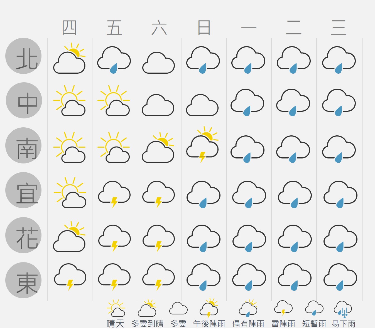
Task: Select the 南 region circle
Action: tap(23, 145)
